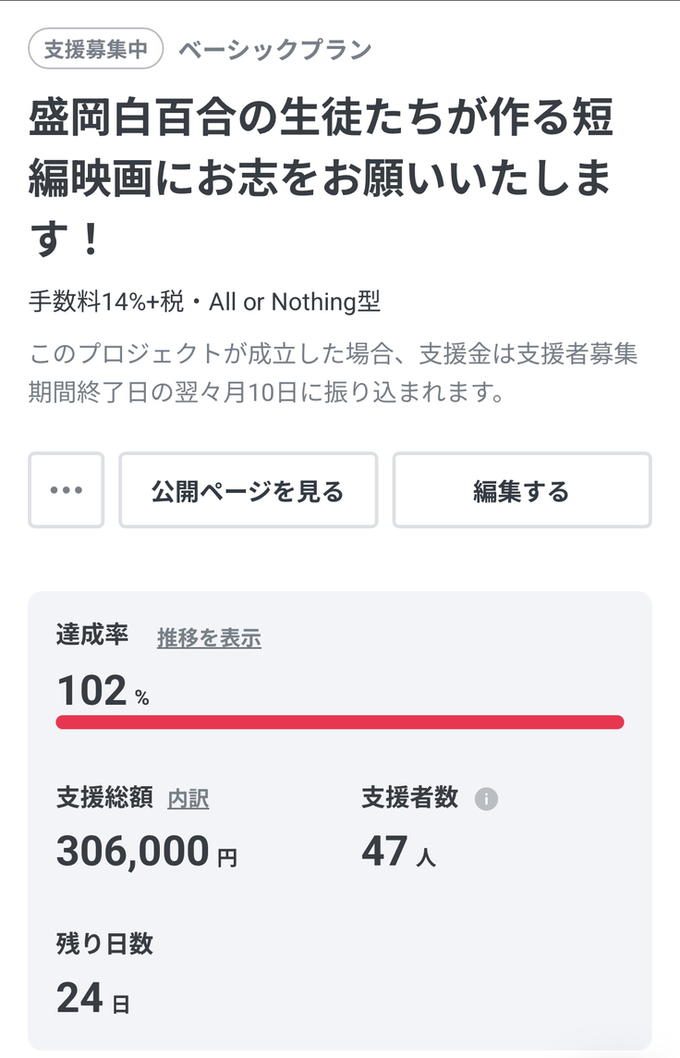Click the 公開ページを見る button
The width and height of the screenshot is (680, 1058).
[x=248, y=490]
